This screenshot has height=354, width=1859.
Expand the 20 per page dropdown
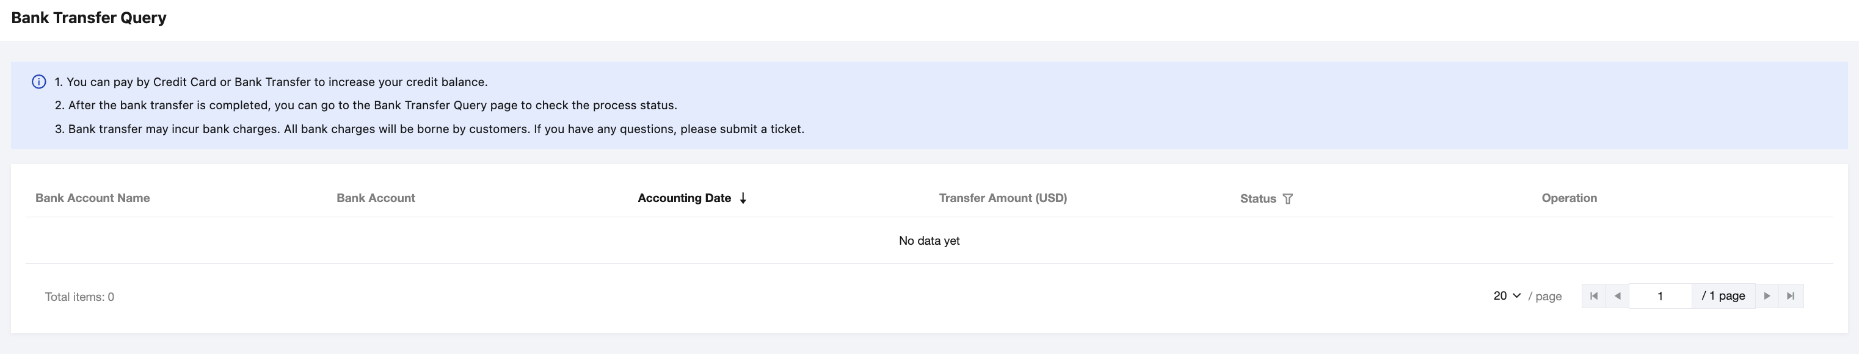tap(1507, 295)
